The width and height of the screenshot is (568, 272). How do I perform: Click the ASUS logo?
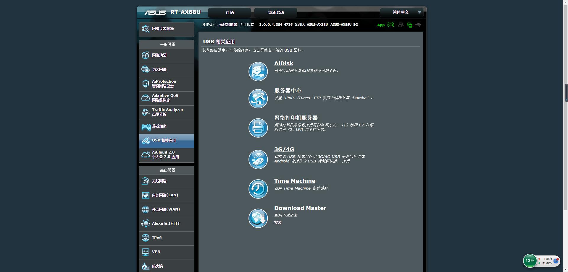click(x=155, y=12)
